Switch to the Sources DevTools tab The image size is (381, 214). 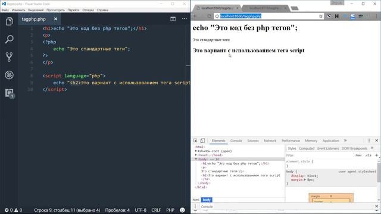[253, 141]
